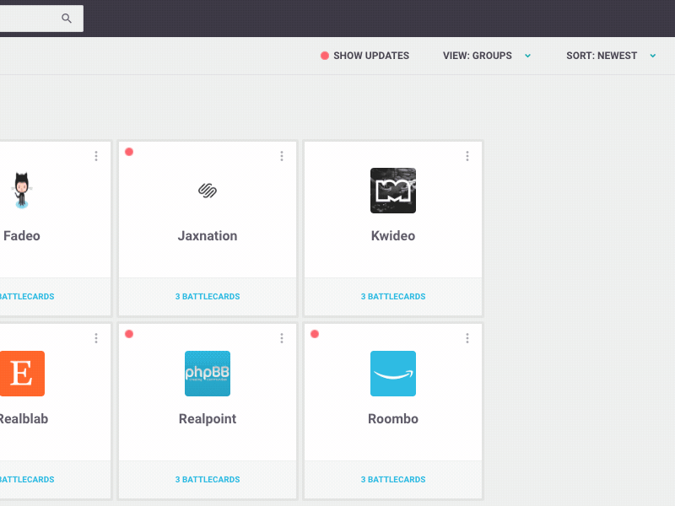Viewport: 675px width, 506px height.
Task: Click the Jaxnation card title
Action: click(x=208, y=236)
